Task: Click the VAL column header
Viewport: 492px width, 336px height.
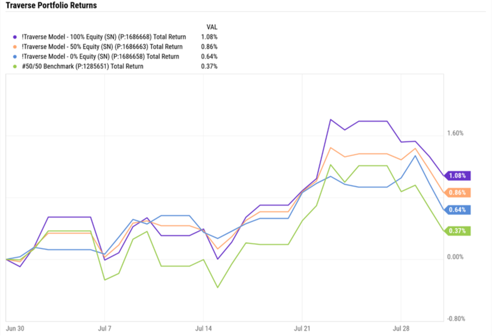Action: click(212, 27)
